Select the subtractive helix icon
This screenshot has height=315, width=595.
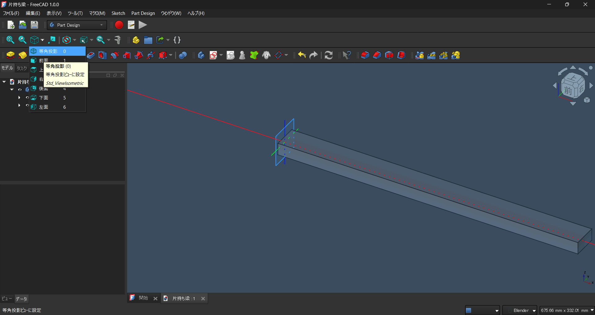tap(151, 55)
